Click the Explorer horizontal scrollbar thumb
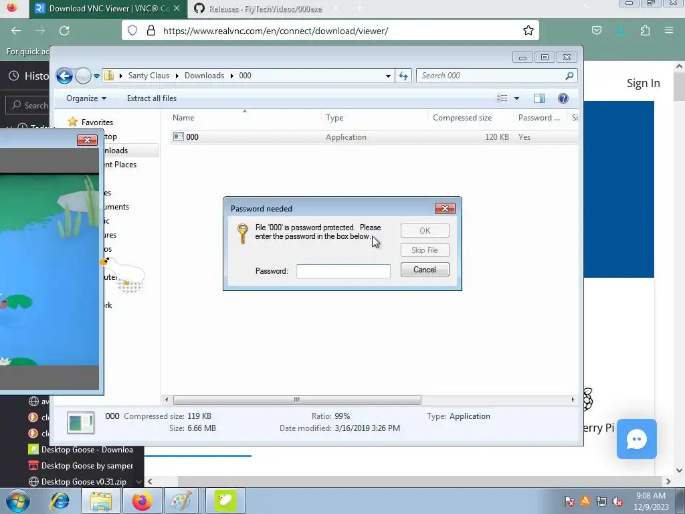The width and height of the screenshot is (685, 514). (297, 400)
